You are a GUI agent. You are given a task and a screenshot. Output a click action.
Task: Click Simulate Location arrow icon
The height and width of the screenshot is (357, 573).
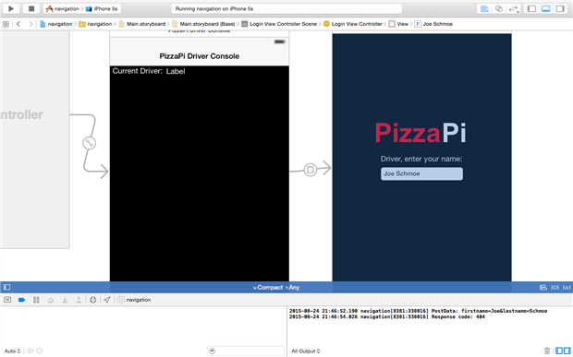click(x=106, y=300)
